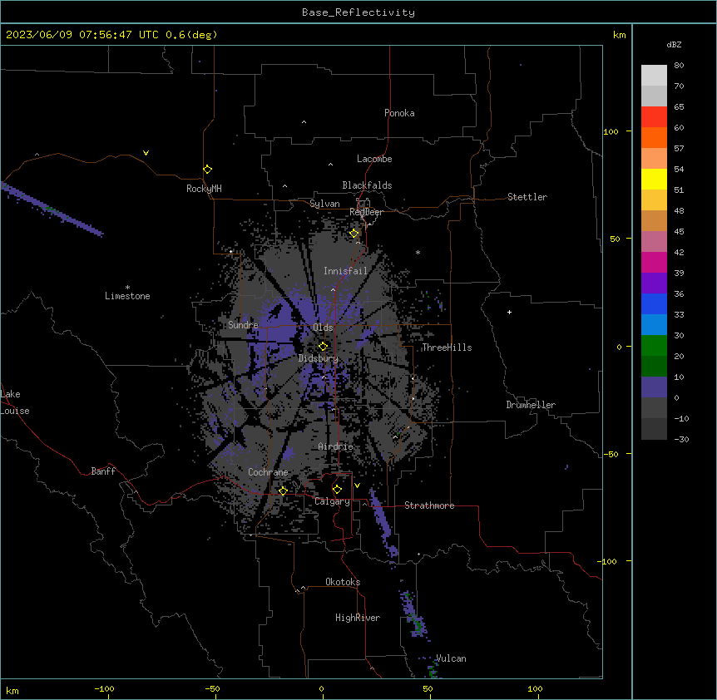Click the 45 value in the dBZ legend

point(679,232)
